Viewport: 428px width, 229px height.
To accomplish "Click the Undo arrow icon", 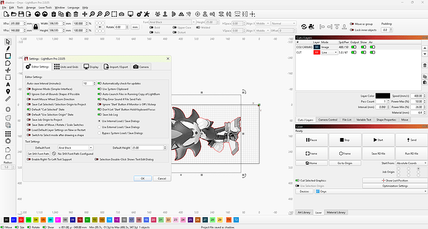I will coord(37,14).
